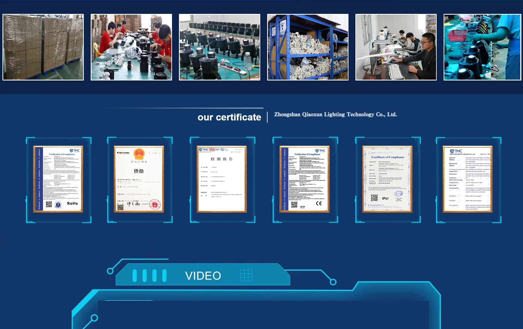
Task: Click the VIDEO section banner
Action: 203,276
